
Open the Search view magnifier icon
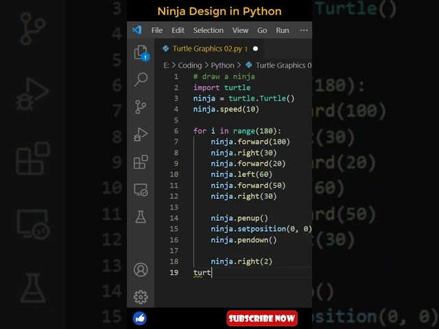(x=141, y=80)
